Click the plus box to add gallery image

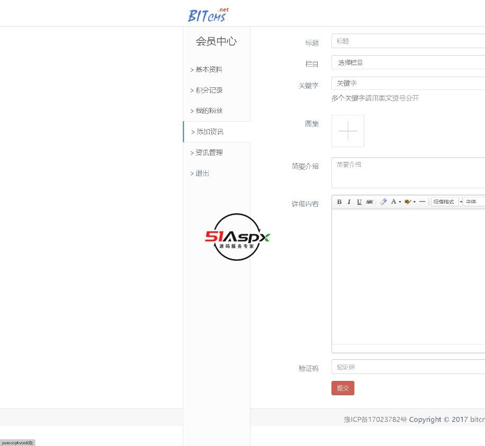coord(348,131)
